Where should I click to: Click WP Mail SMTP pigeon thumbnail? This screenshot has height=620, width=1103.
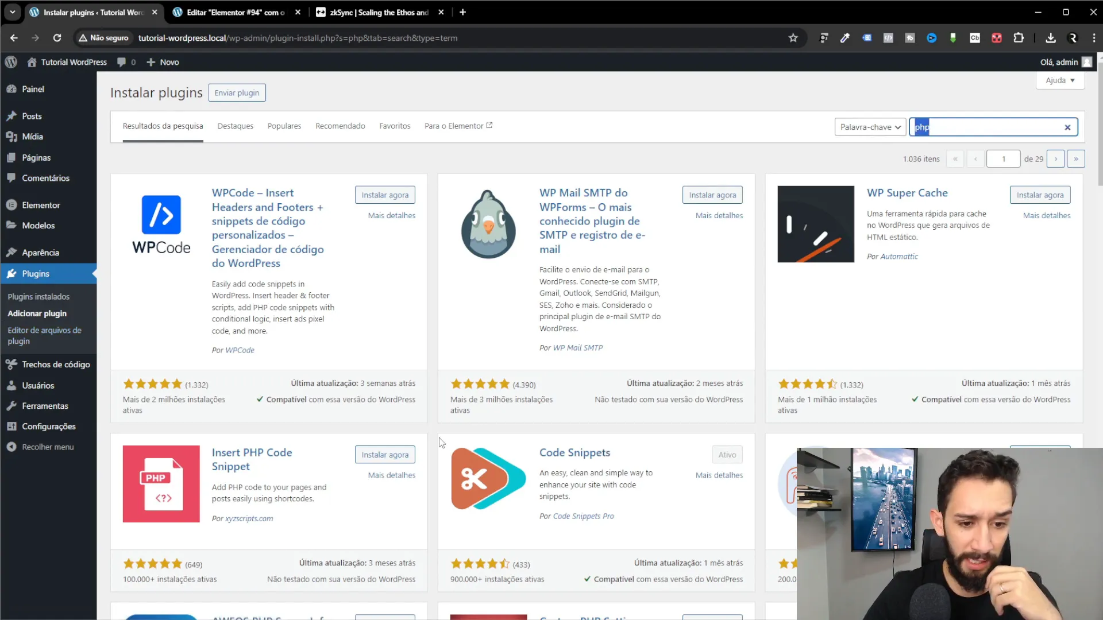pyautogui.click(x=488, y=224)
